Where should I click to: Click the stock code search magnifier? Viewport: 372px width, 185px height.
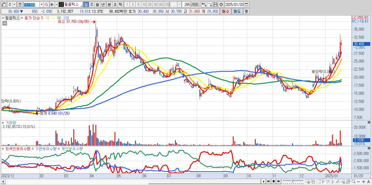(46, 4)
